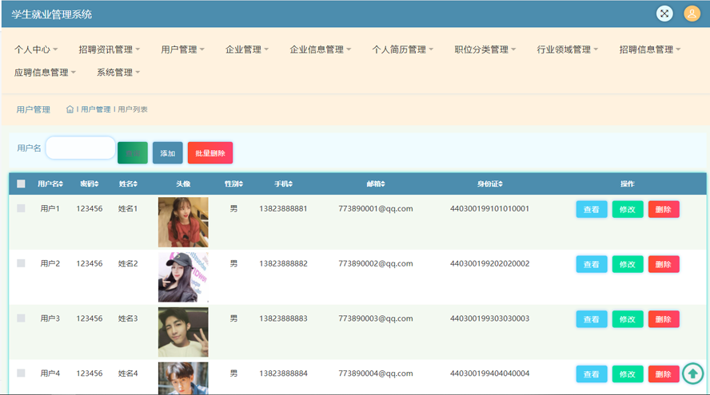This screenshot has width=710, height=395.
Task: Delete 用户3 with 删除 button
Action: pos(664,319)
